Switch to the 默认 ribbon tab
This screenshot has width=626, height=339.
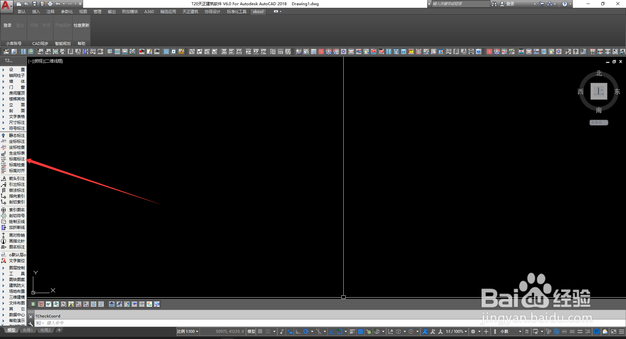point(22,12)
